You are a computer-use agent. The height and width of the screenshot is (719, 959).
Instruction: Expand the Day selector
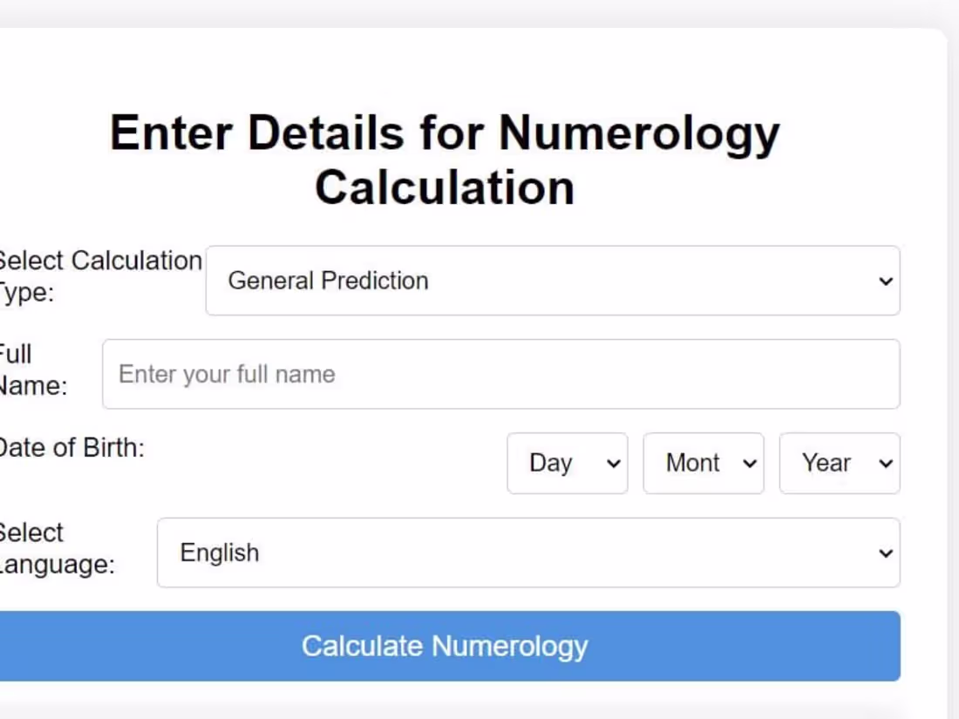point(567,463)
